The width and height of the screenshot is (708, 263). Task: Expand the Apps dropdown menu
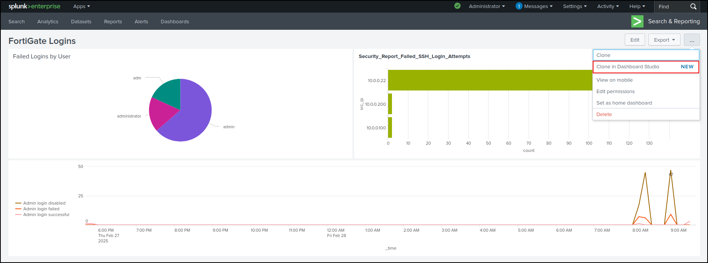tap(82, 6)
